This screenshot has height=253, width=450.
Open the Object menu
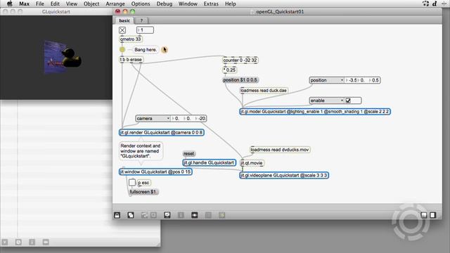click(x=91, y=4)
